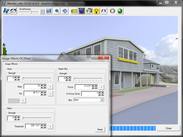Click the first blue render icon in toolbar
The height and width of the screenshot is (137, 183).
[6, 11]
